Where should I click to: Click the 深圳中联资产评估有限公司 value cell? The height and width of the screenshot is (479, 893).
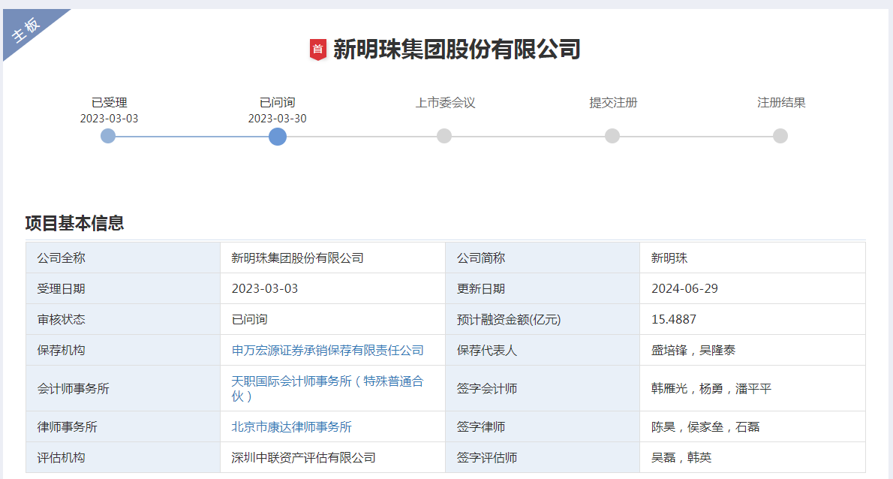coord(332,457)
